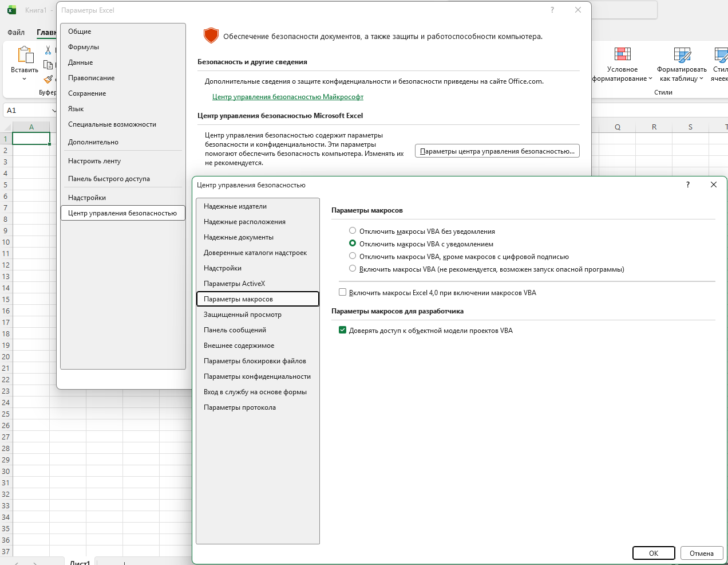Select Специальные возможности category

coord(122,124)
